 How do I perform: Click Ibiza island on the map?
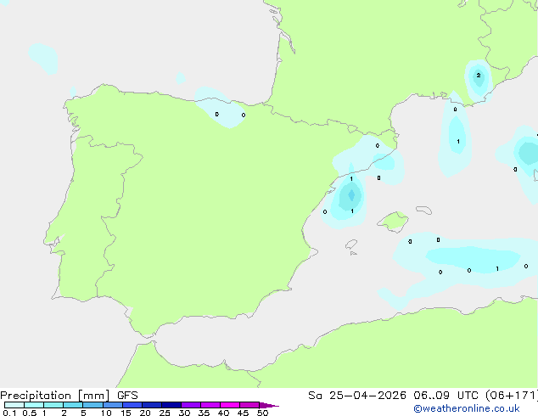pyautogui.click(x=351, y=245)
